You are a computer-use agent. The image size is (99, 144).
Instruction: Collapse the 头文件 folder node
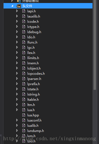tap(12, 6)
